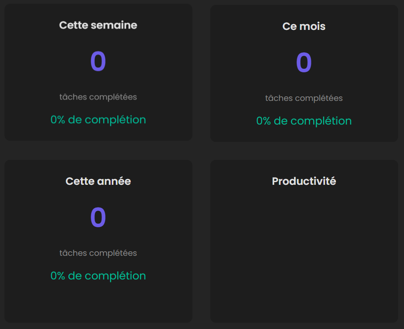Select the monthly completed tasks counter
The width and height of the screenshot is (404, 329).
pos(304,61)
